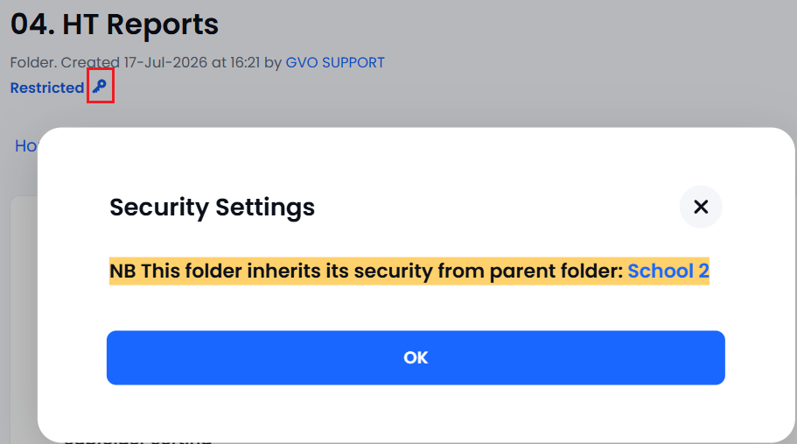Open security settings via the key icon
This screenshot has width=797, height=444.
(100, 86)
